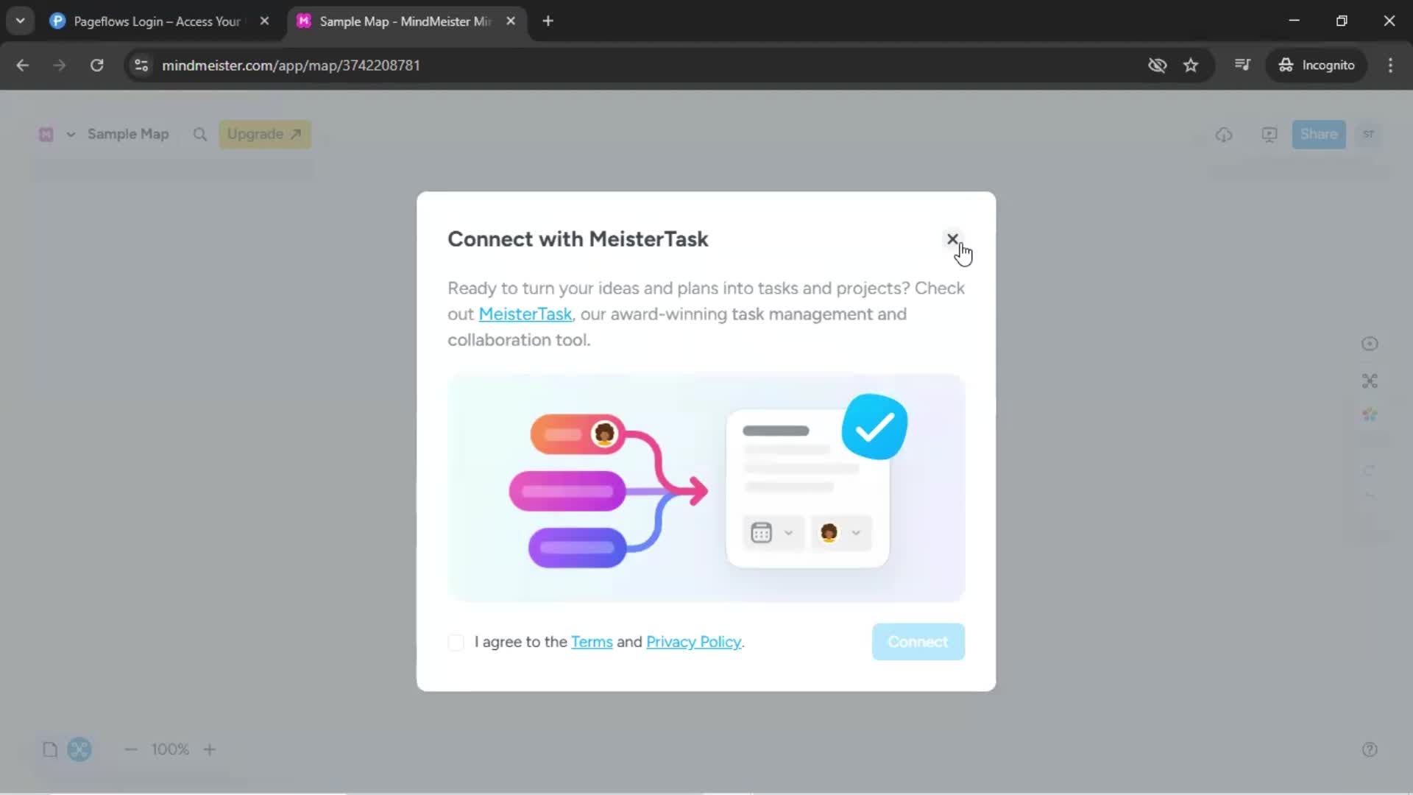Click the Sample Map title
Viewport: 1413px width, 795px height.
[x=128, y=134]
